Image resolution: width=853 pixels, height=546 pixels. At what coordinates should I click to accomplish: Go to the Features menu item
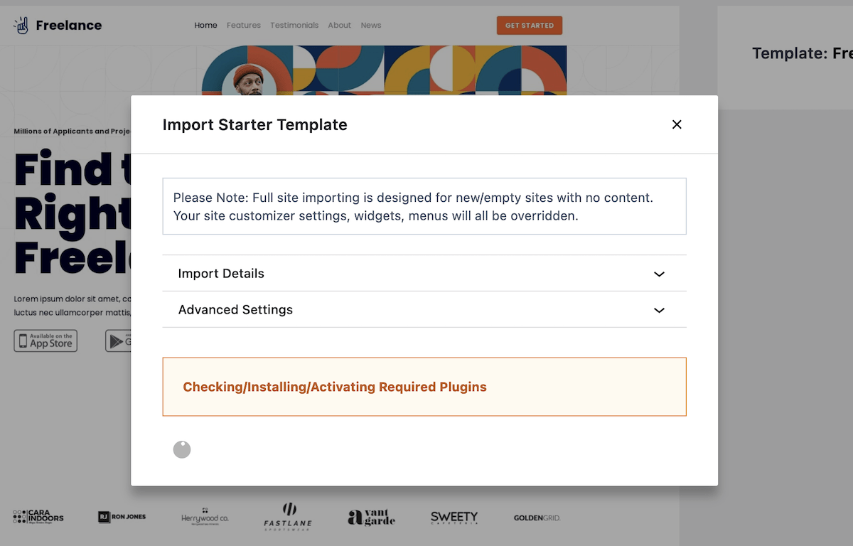point(244,26)
